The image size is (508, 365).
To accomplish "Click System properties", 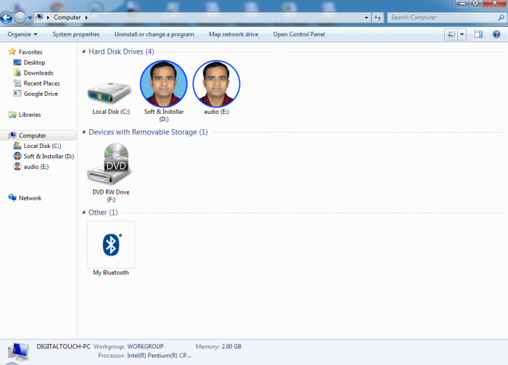I will click(75, 34).
